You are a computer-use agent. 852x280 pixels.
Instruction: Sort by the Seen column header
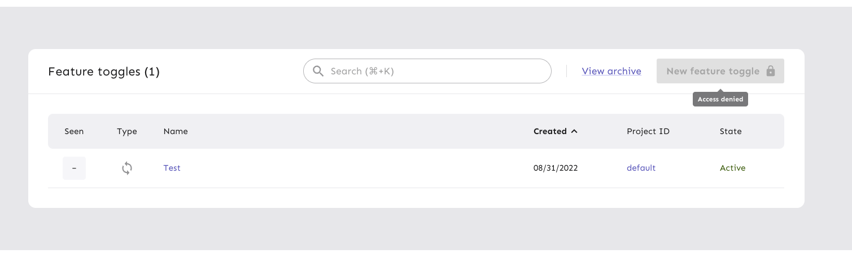point(74,131)
